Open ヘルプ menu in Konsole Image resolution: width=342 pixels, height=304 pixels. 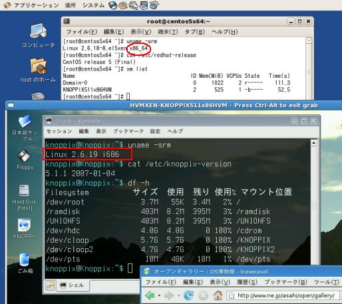click(175, 131)
